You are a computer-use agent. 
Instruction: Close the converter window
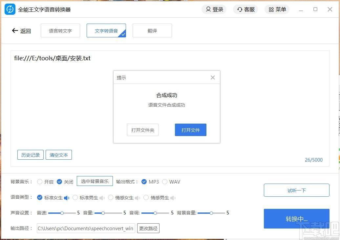point(330,9)
